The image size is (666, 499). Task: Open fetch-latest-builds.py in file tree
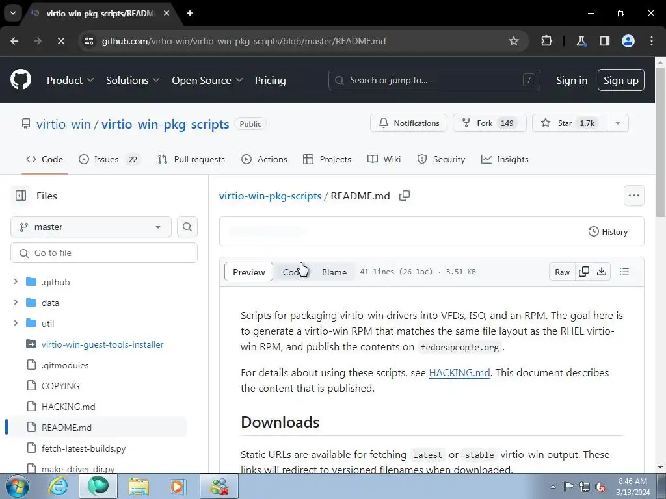pos(84,448)
